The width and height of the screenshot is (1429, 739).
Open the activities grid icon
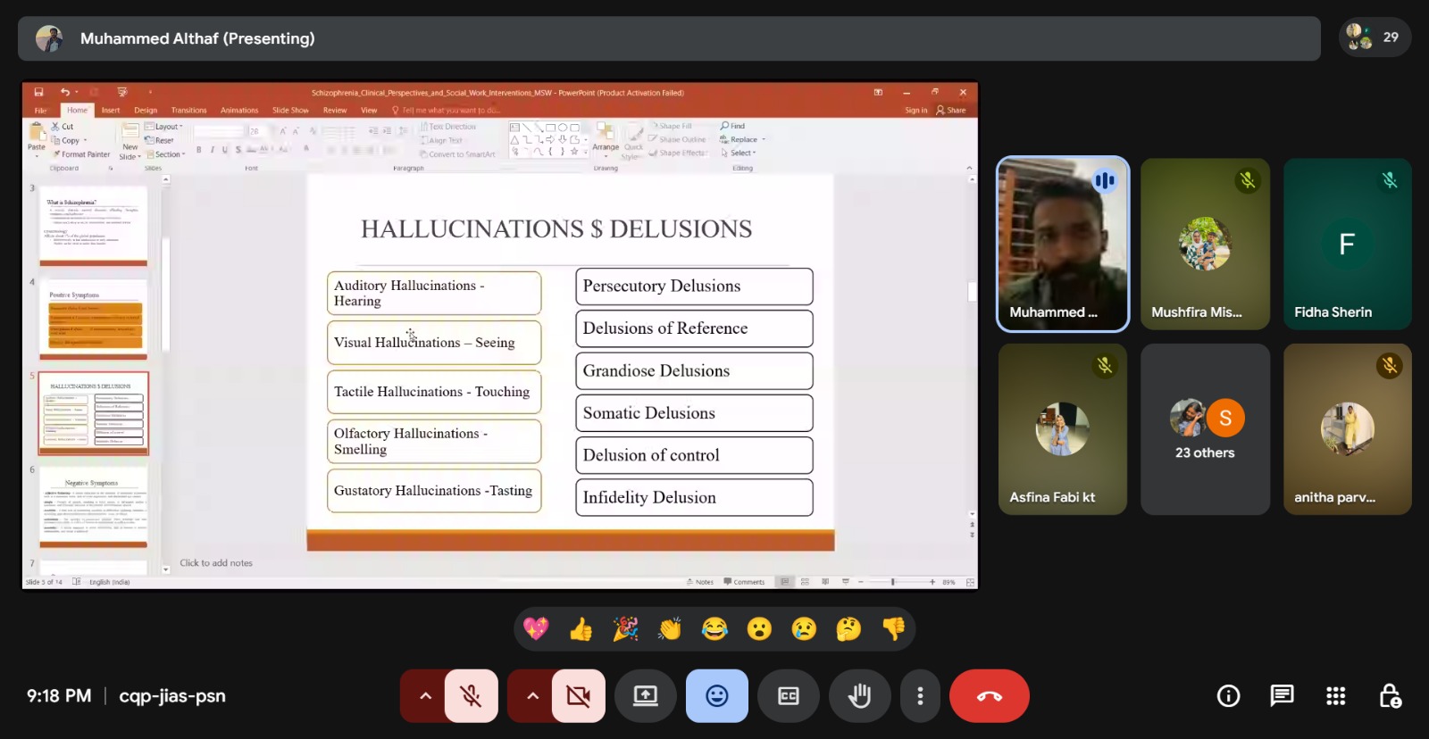[1335, 696]
